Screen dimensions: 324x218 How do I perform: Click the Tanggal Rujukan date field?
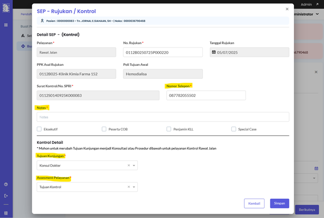coord(249,52)
